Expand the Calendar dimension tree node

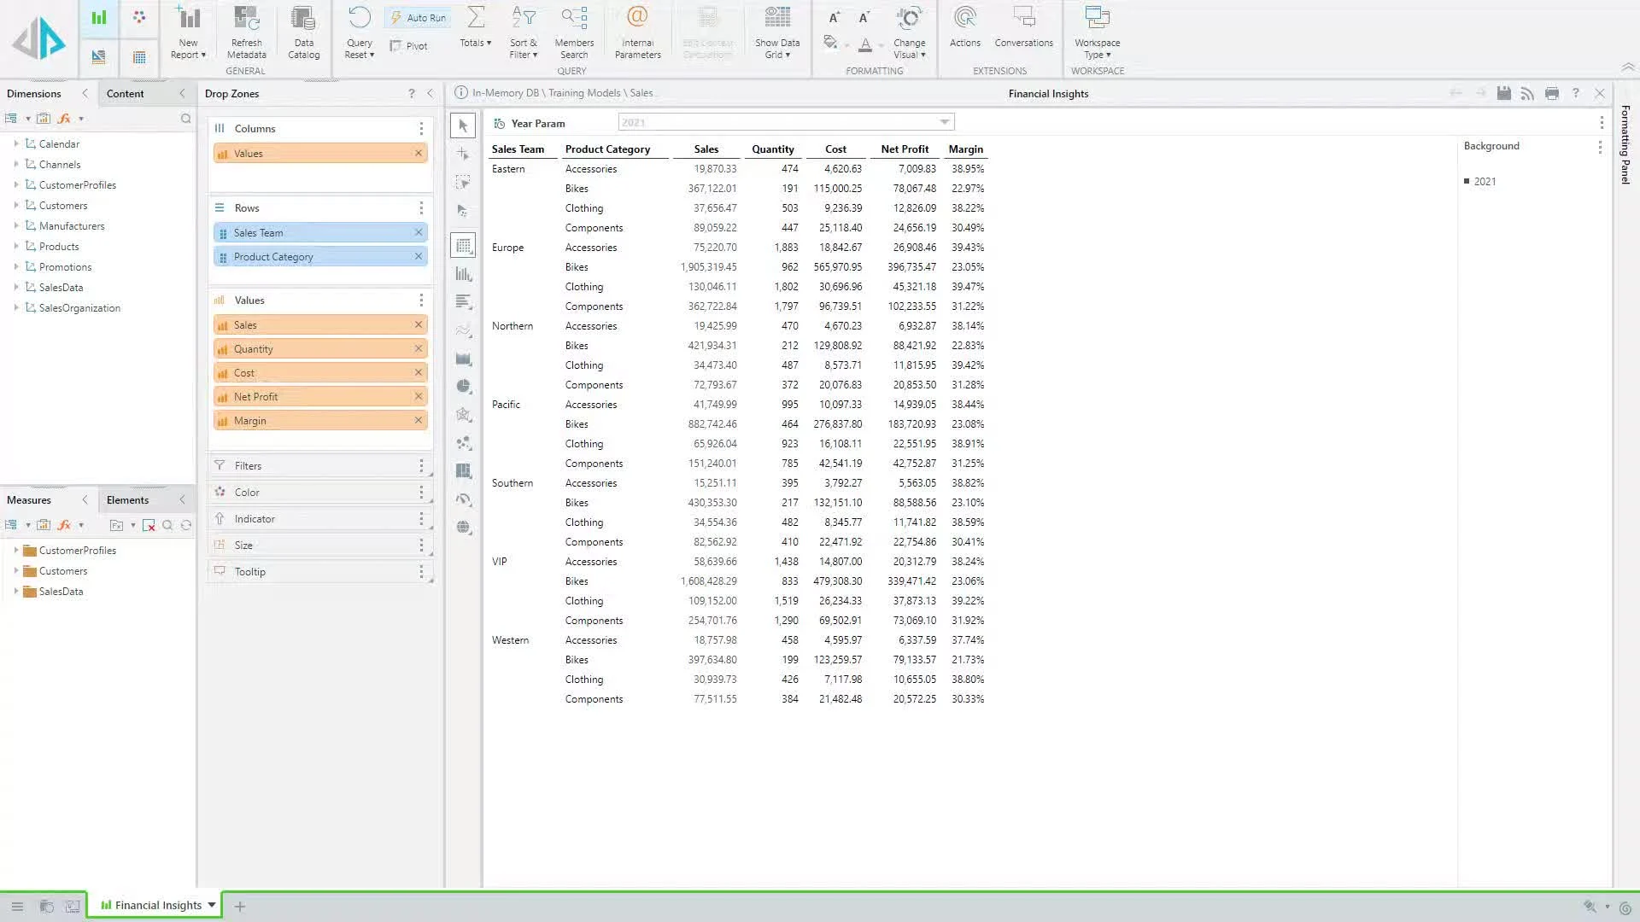(x=16, y=143)
